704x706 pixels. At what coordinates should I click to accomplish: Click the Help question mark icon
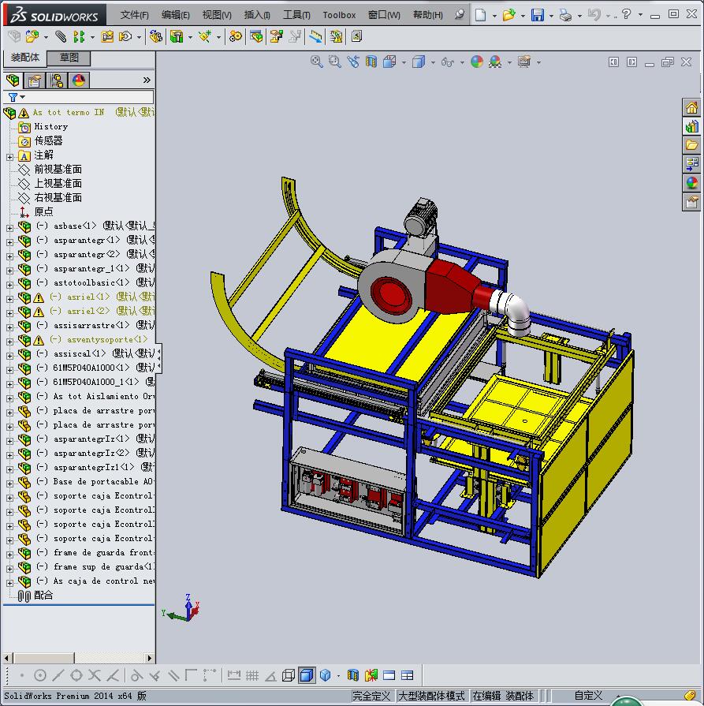pyautogui.click(x=626, y=14)
